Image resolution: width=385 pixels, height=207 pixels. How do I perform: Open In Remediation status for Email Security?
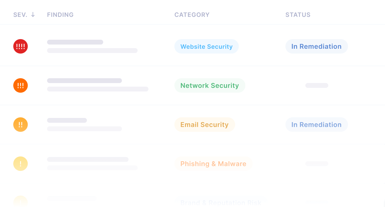[317, 125]
